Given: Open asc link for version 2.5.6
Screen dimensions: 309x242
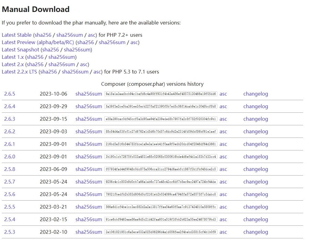Looking at the screenshot, I should pos(223,194).
